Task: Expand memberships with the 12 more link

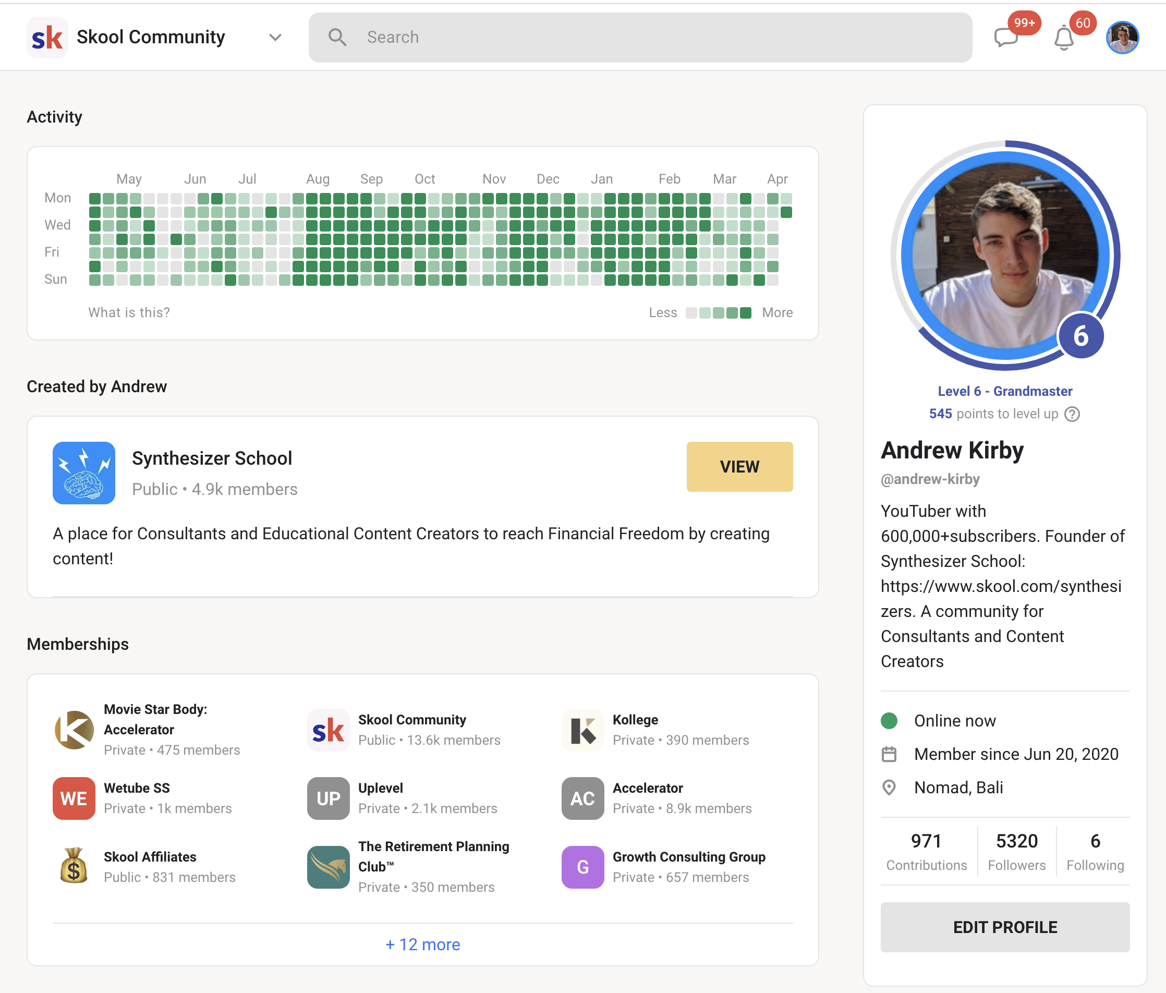Action: tap(422, 944)
